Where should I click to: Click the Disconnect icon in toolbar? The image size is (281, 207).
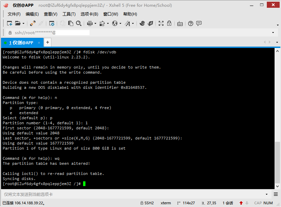tap(41, 23)
